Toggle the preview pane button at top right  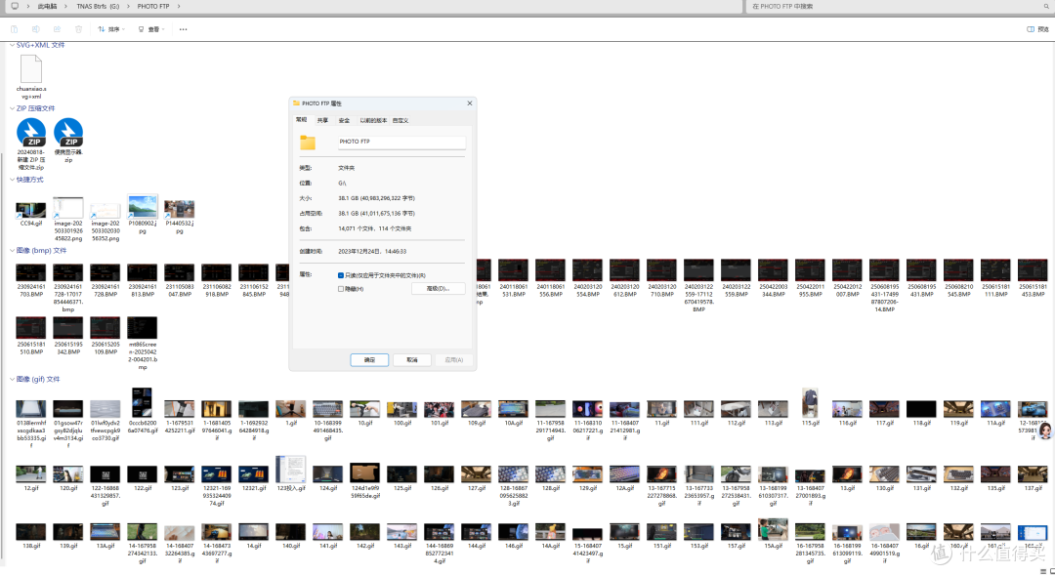point(1037,29)
